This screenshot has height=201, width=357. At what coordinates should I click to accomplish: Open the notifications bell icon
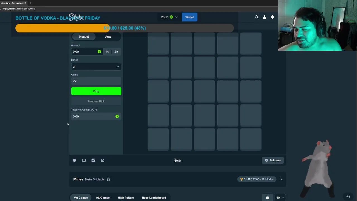pos(272,17)
